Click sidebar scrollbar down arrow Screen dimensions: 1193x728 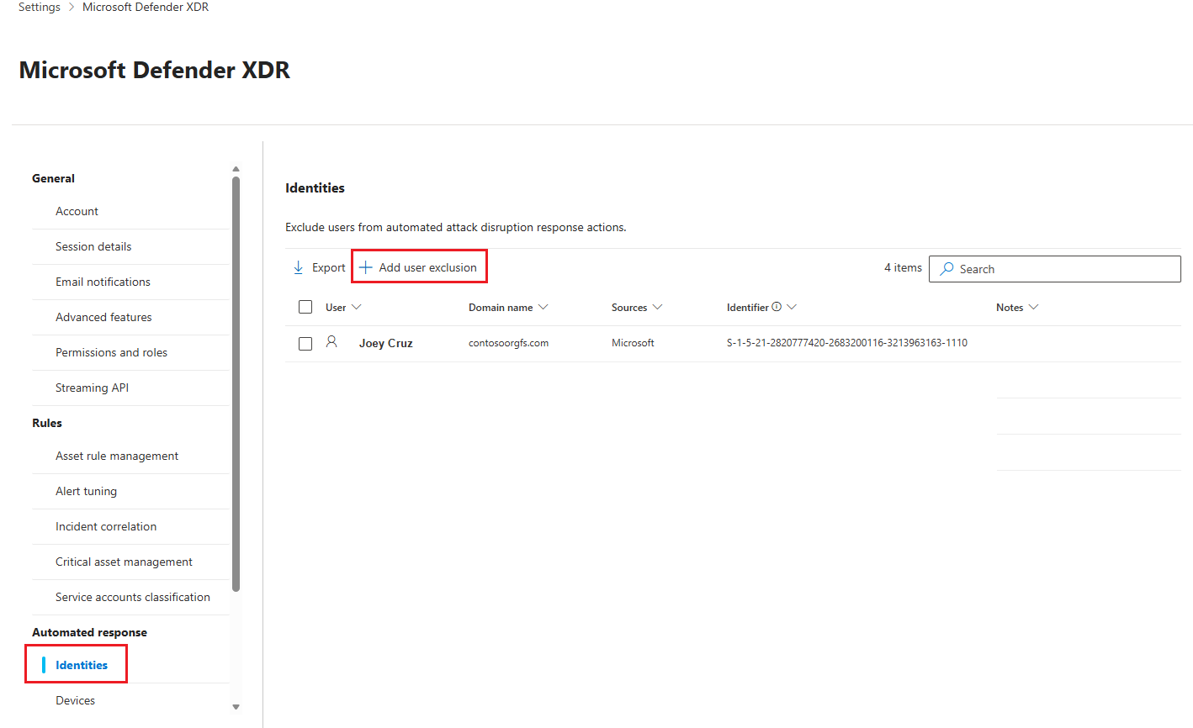(x=236, y=707)
